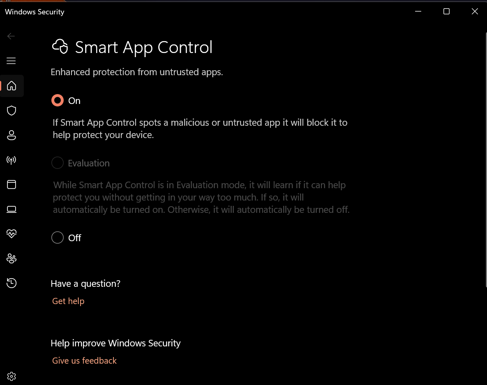Open Family options people icon
This screenshot has width=487, height=385.
coord(12,258)
